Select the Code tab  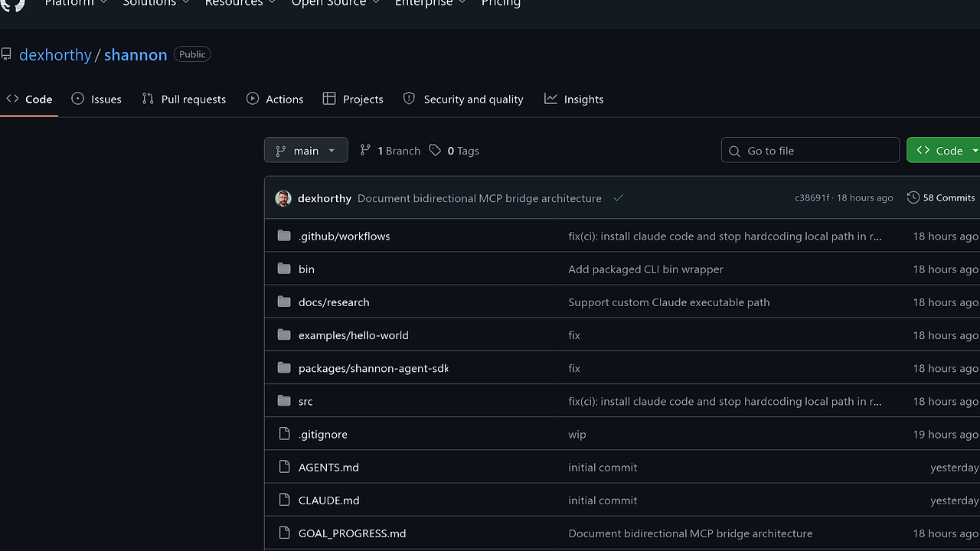tap(29, 99)
